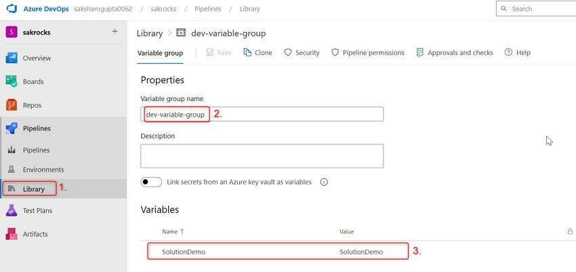Open Artifacts in the sidebar
Image resolution: width=576 pixels, height=272 pixels.
[x=35, y=234]
